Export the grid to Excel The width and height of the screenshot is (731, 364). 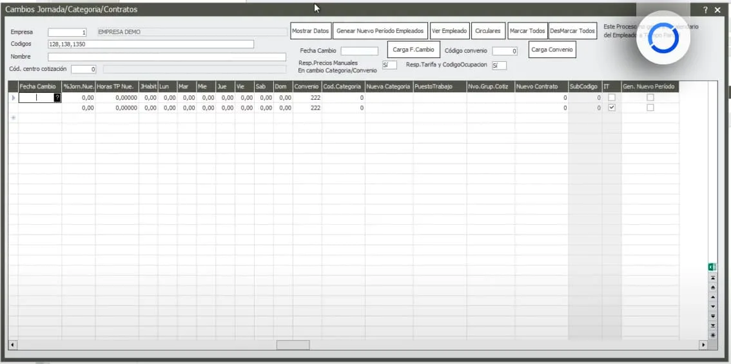(712, 267)
